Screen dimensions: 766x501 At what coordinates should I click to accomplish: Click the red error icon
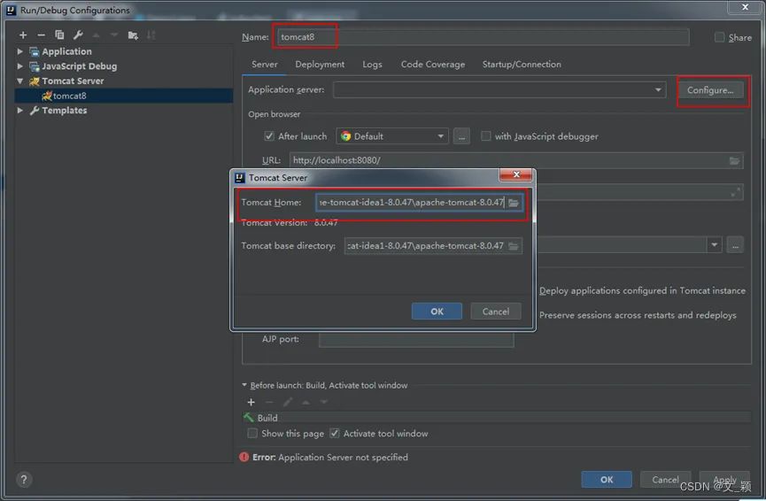tap(244, 457)
